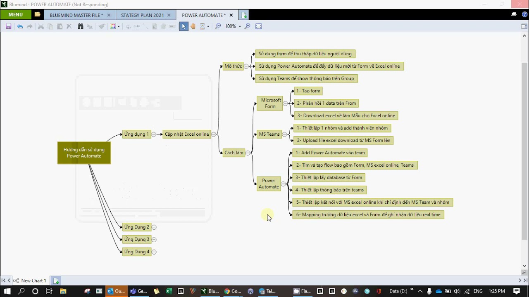The width and height of the screenshot is (529, 297).
Task: Collapse the MS Teams node
Action: point(284,134)
